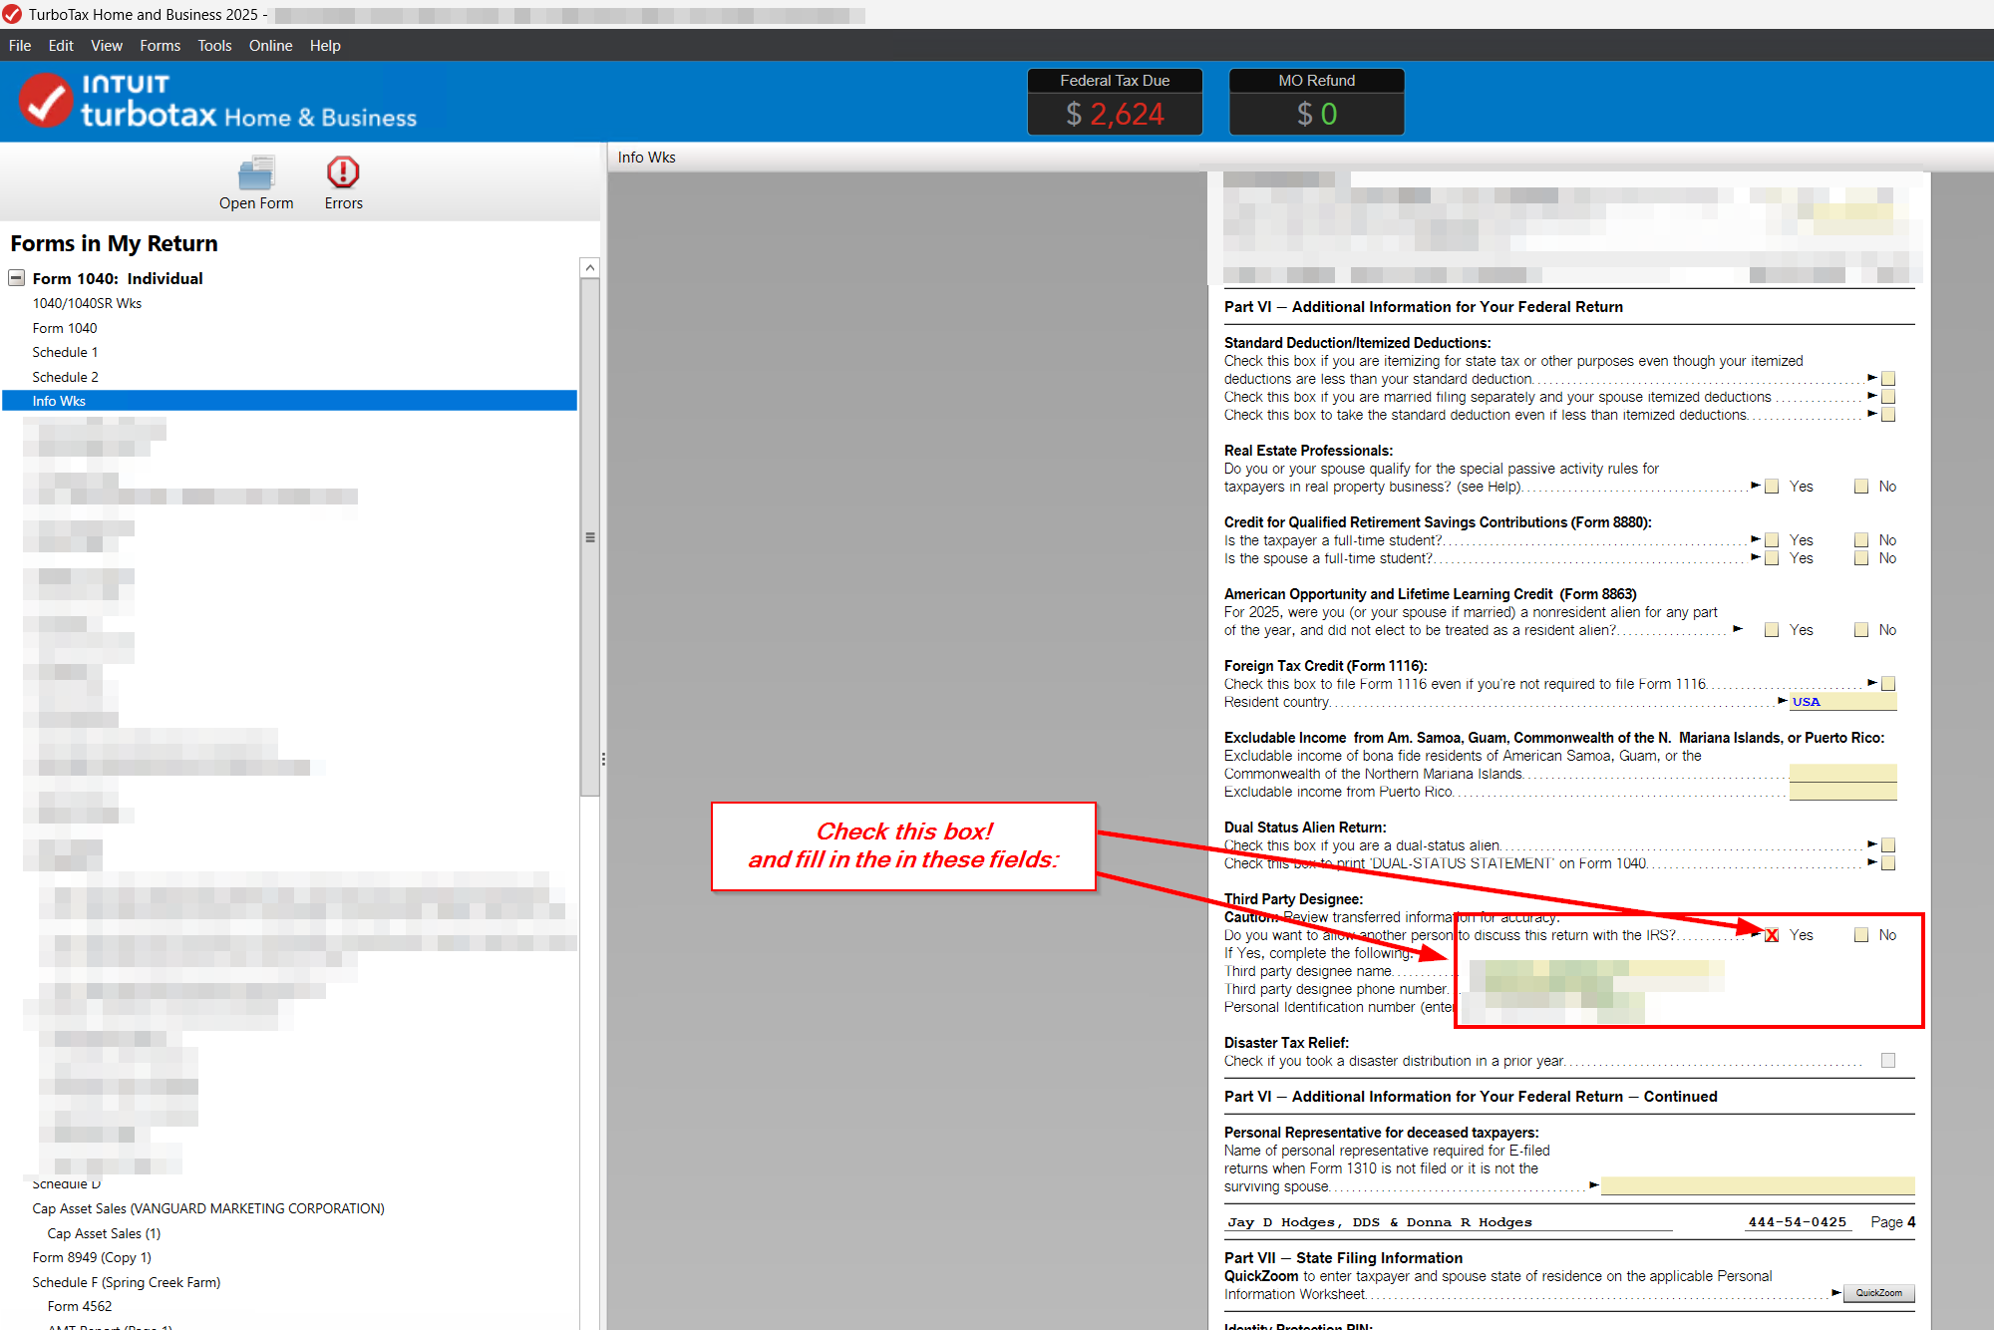Open Schedule 2 from forms list
Screen dimensions: 1994x1330
point(65,377)
